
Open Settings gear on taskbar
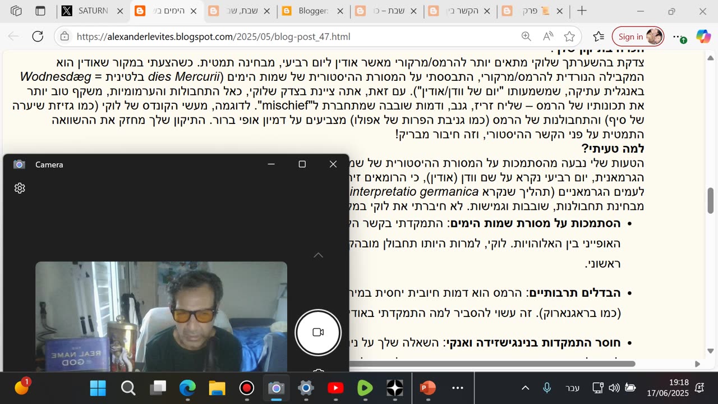click(306, 388)
